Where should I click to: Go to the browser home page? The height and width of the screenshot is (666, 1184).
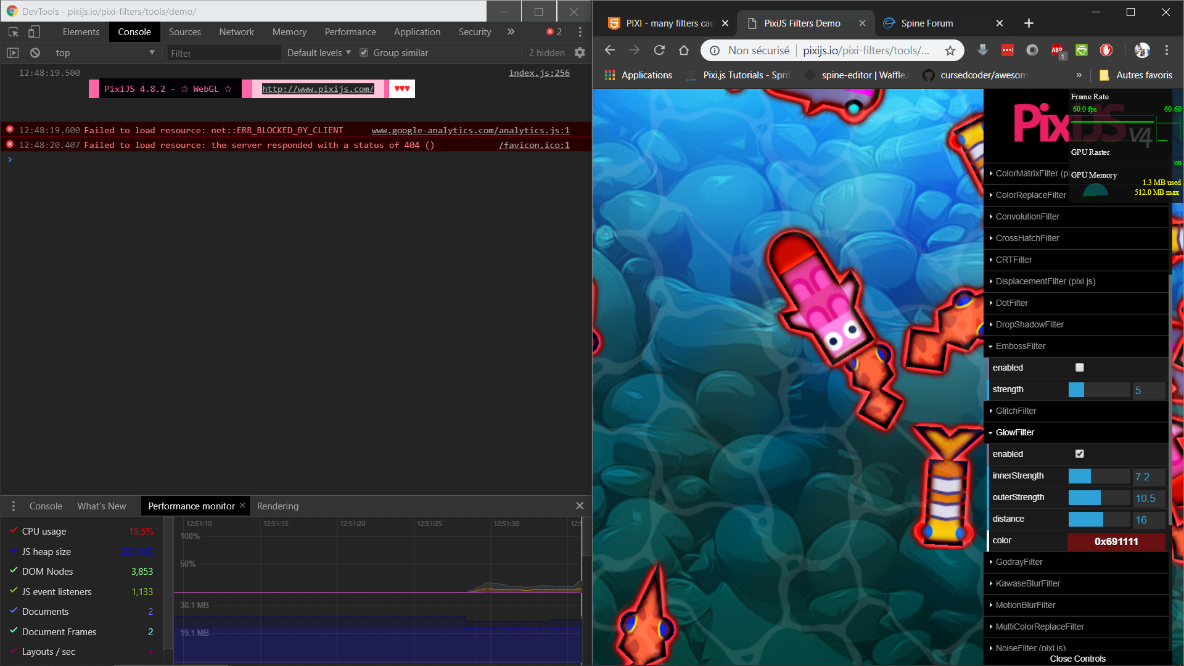(x=684, y=51)
